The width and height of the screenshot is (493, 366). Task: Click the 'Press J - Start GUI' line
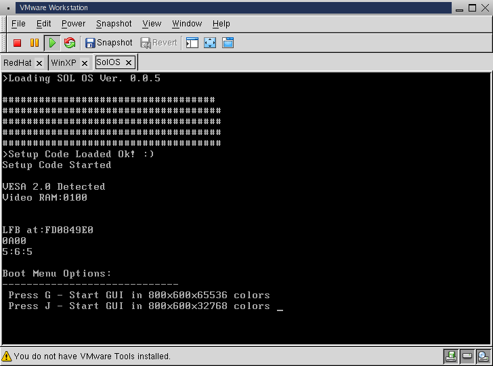139,306
